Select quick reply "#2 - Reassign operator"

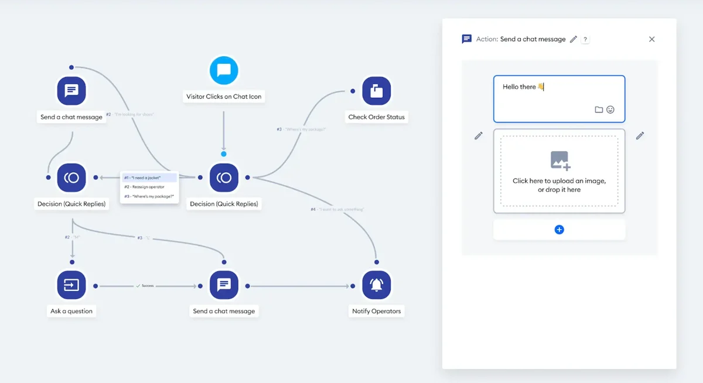tap(149, 187)
